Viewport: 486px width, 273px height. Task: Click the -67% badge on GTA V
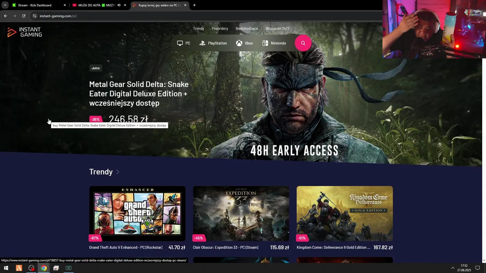[95, 238]
